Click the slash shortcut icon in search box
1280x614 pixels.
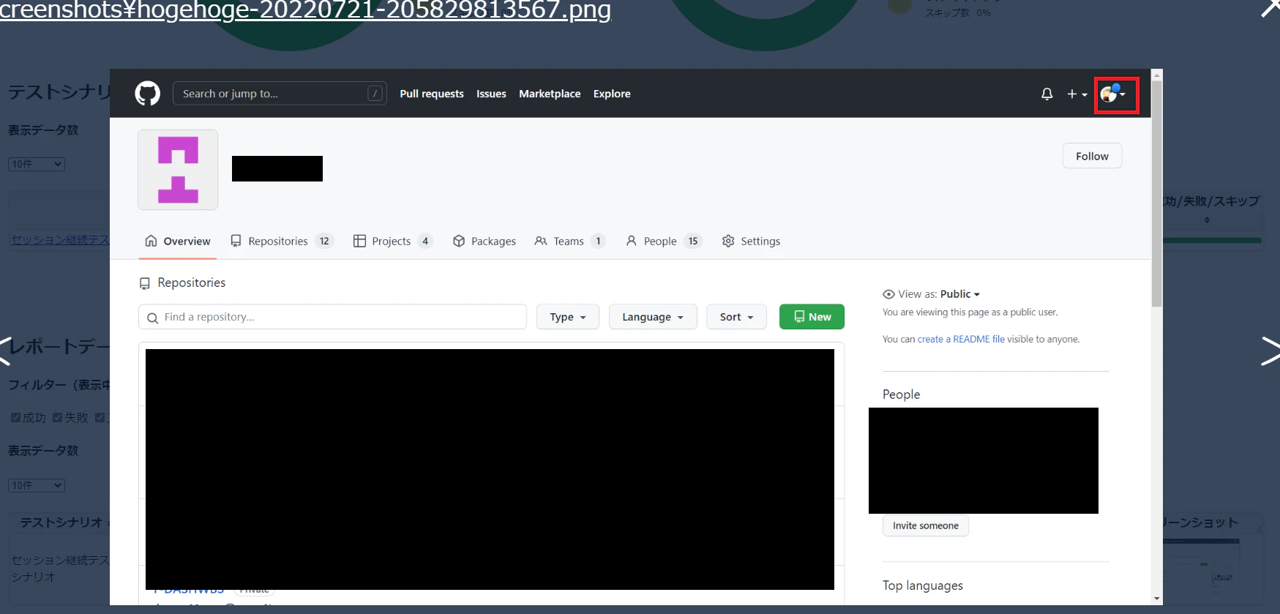coord(375,94)
